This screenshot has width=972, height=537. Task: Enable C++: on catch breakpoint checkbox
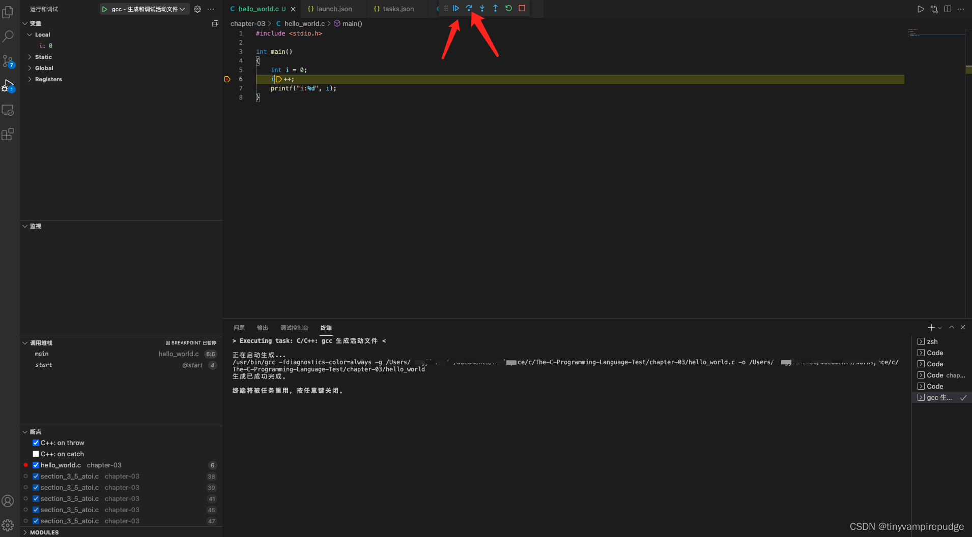(x=36, y=454)
